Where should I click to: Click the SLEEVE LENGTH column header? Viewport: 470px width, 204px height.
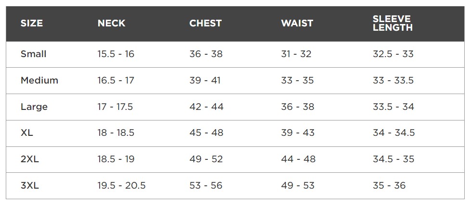(x=393, y=24)
